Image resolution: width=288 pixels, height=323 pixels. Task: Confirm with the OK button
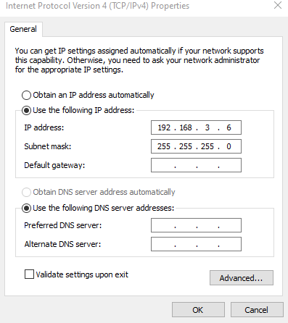click(x=198, y=310)
